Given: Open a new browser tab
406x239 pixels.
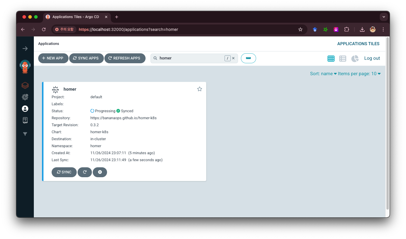Looking at the screenshot, I should click(x=117, y=17).
